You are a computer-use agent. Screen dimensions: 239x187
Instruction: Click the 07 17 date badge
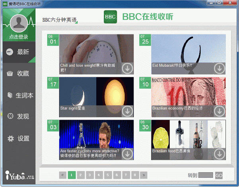53,83
